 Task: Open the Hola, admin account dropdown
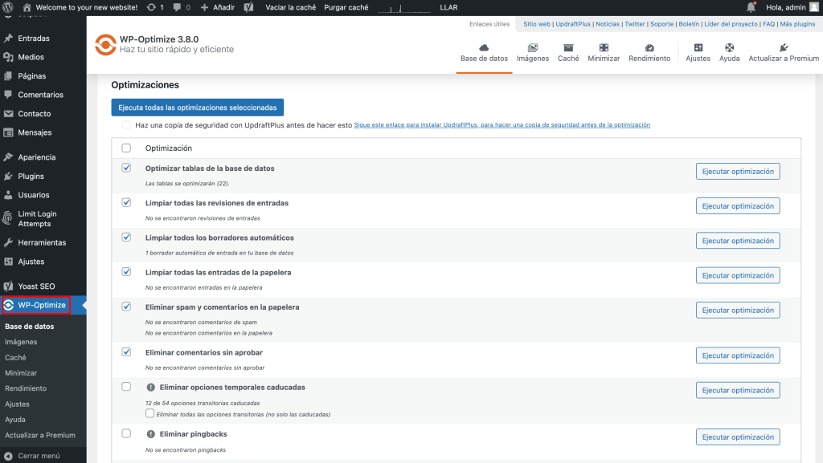[792, 7]
